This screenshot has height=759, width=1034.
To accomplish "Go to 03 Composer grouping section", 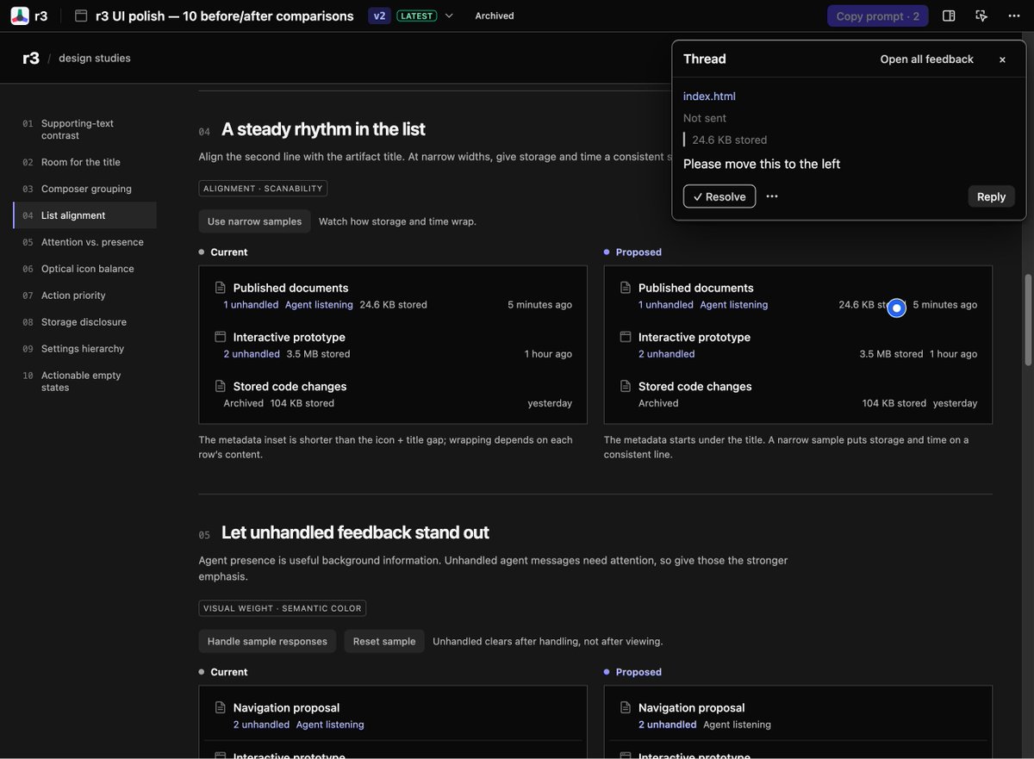I will [x=84, y=189].
